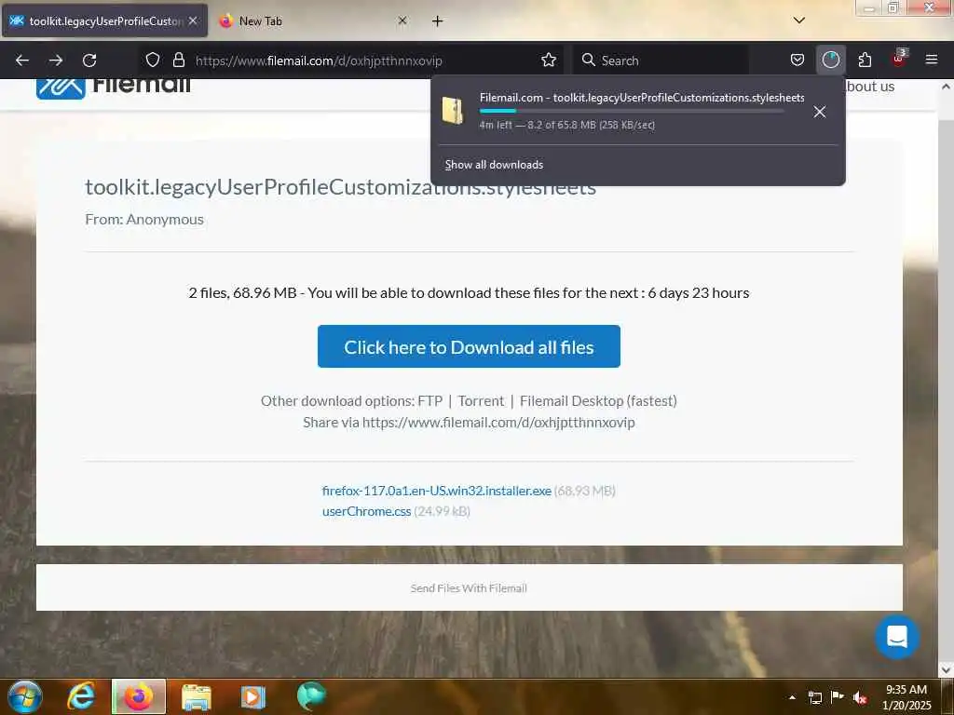954x715 pixels.
Task: Click the downloading file entry in the panel
Action: pos(637,112)
